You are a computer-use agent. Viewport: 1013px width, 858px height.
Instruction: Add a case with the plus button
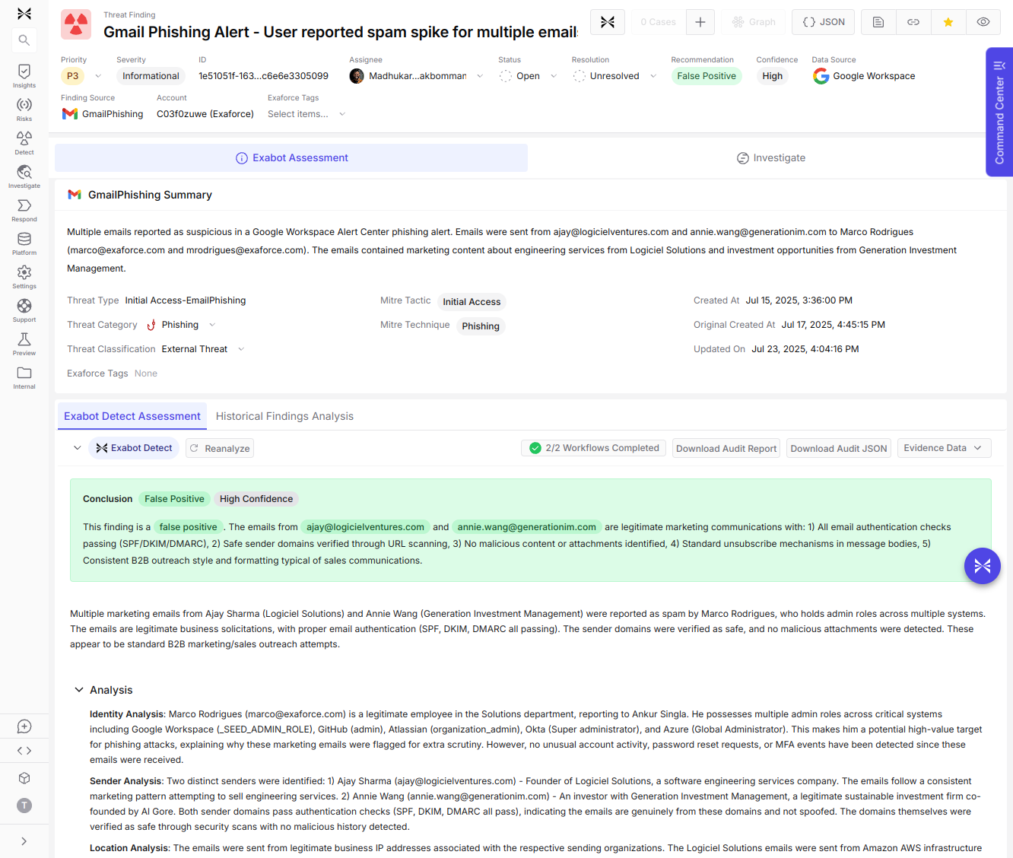click(700, 22)
